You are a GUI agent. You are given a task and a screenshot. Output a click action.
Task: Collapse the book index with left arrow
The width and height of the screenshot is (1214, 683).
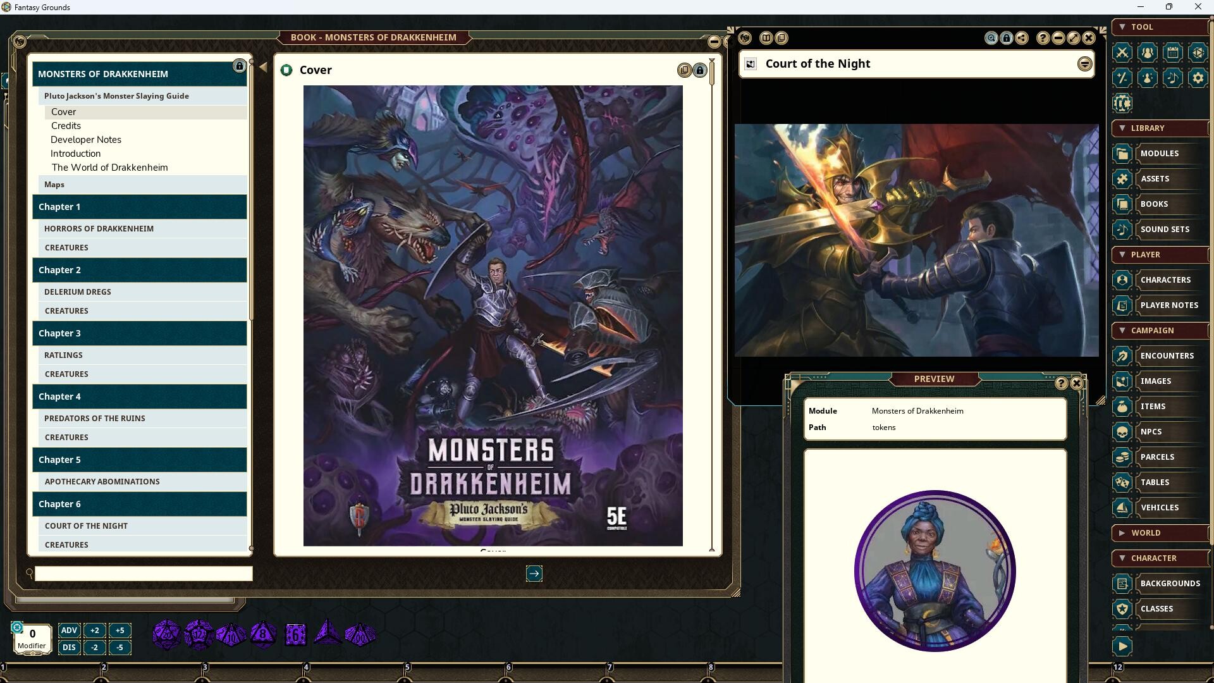point(263,66)
